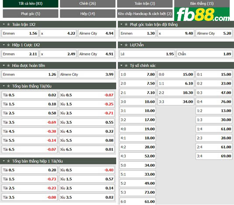Pick correct score 1:0 at 7.80

click(x=138, y=74)
